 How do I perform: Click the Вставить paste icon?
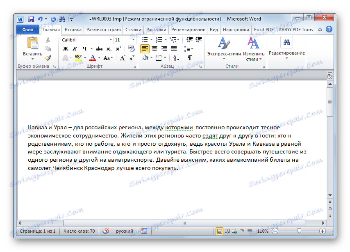point(33,43)
